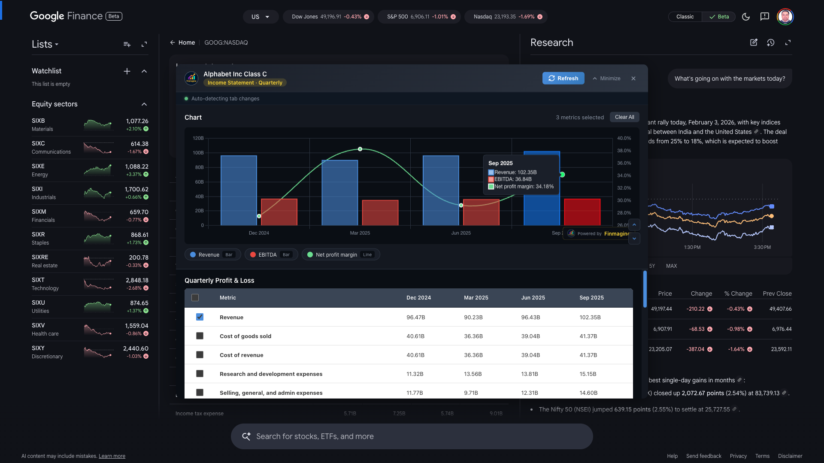Collapse the Watchlist section
Image resolution: width=824 pixels, height=463 pixels.
pyautogui.click(x=144, y=71)
